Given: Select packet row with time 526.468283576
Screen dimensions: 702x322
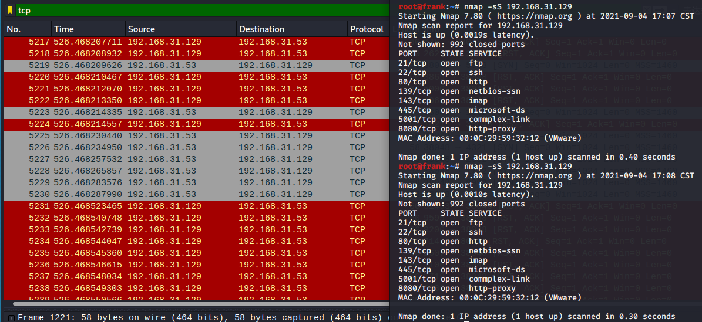Looking at the screenshot, I should 197,182.
